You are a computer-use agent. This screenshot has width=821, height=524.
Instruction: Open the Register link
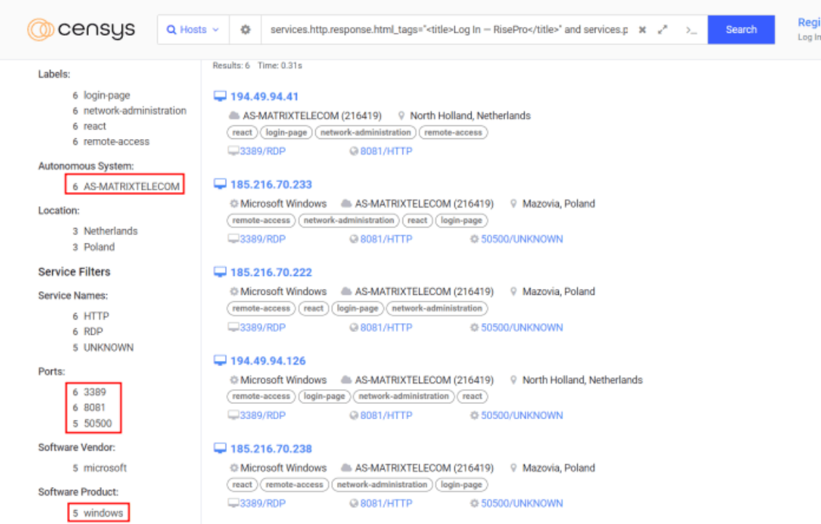click(809, 23)
